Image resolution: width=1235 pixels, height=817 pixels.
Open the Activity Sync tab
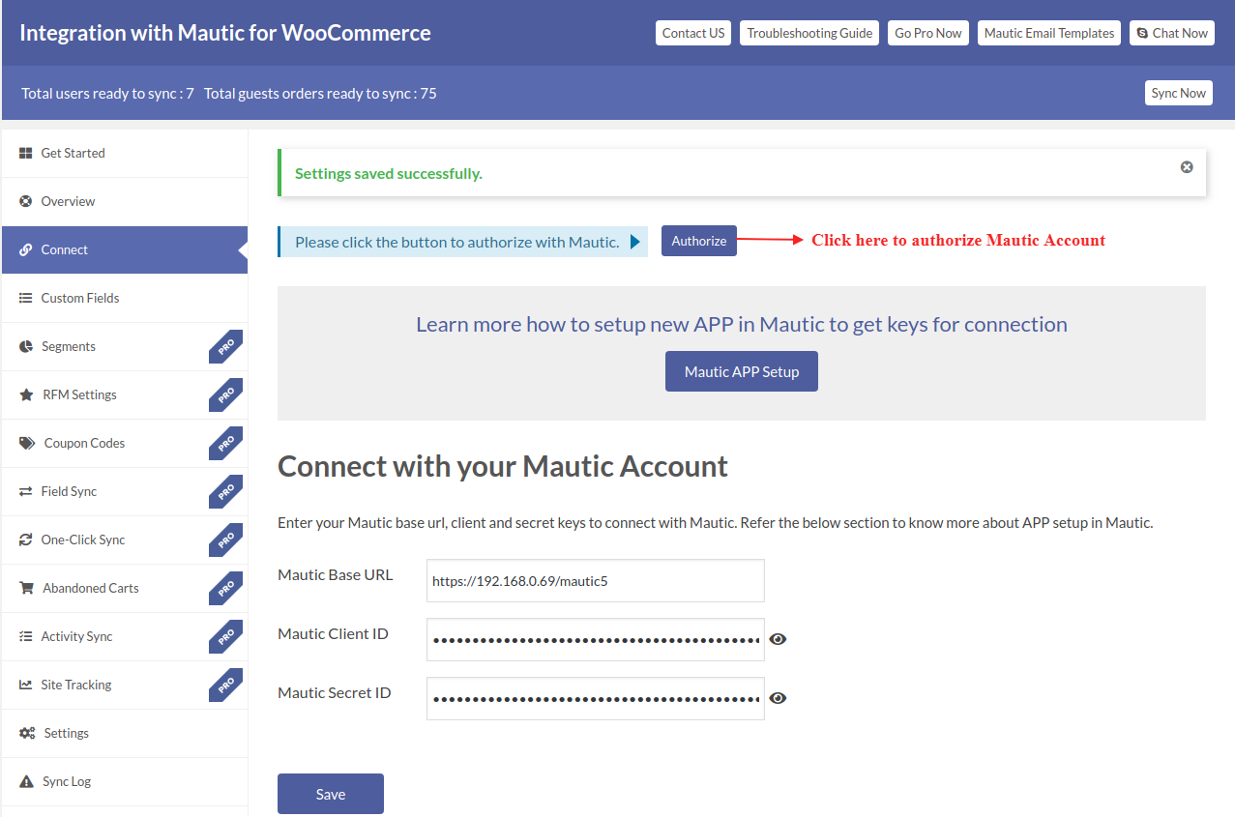point(125,636)
